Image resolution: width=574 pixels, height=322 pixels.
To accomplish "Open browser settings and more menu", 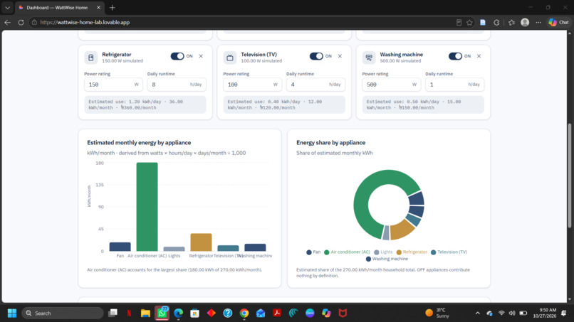I will coord(538,22).
